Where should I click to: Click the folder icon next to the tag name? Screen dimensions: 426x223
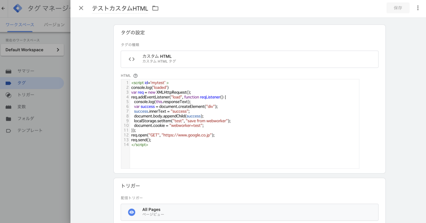click(155, 8)
